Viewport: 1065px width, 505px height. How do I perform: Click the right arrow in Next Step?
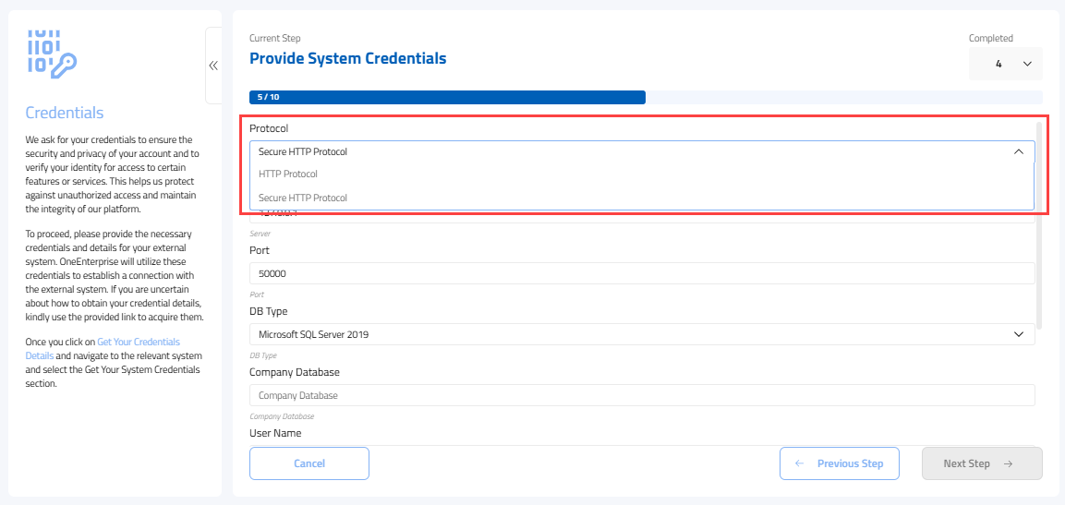pos(1008,463)
